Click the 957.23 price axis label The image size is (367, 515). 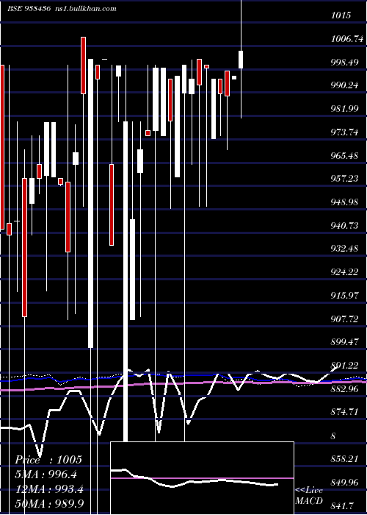coord(344,179)
